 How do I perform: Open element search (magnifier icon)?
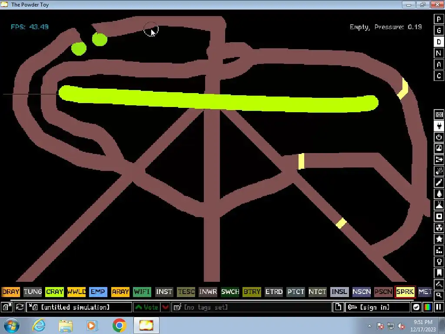coord(439,295)
